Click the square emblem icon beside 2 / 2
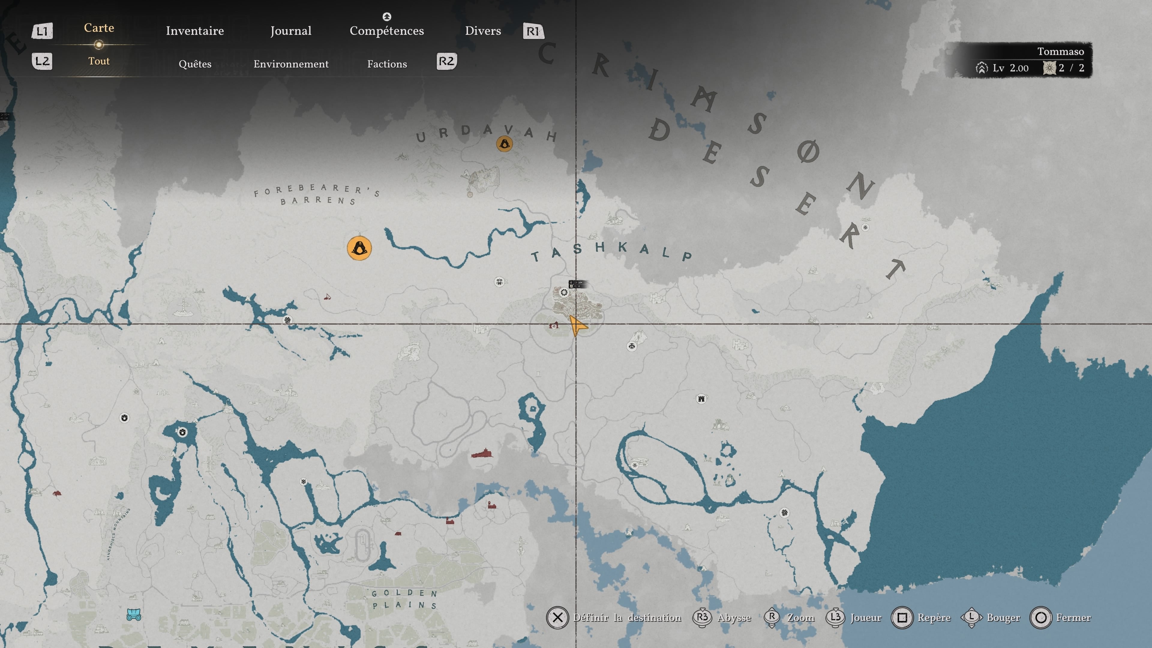 [1049, 68]
